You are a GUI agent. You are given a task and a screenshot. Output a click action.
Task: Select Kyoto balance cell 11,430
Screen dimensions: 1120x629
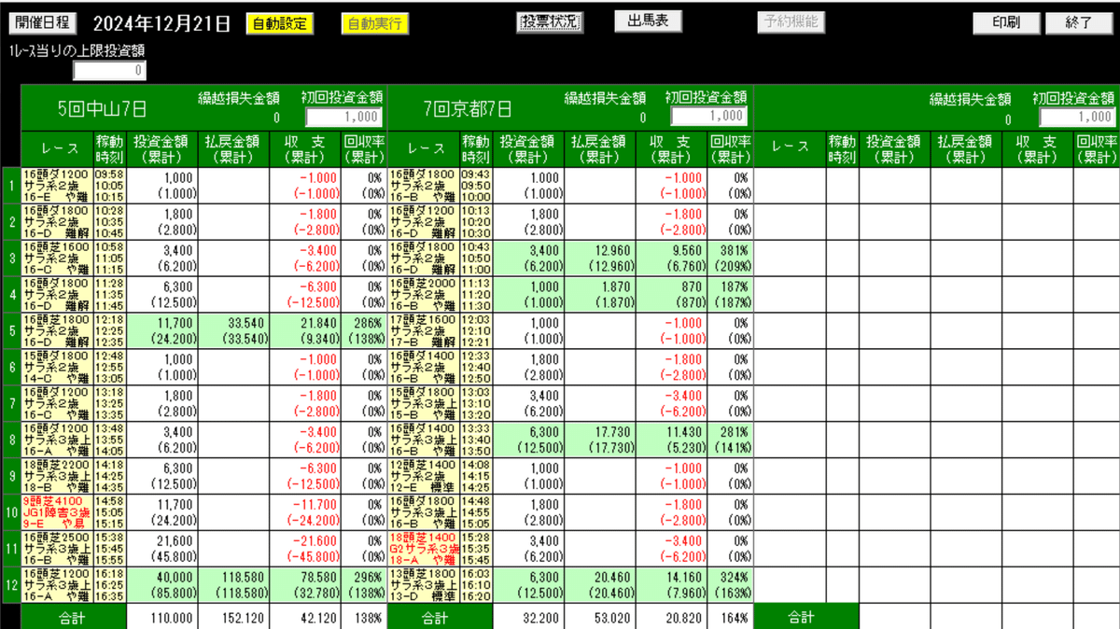[x=671, y=440]
